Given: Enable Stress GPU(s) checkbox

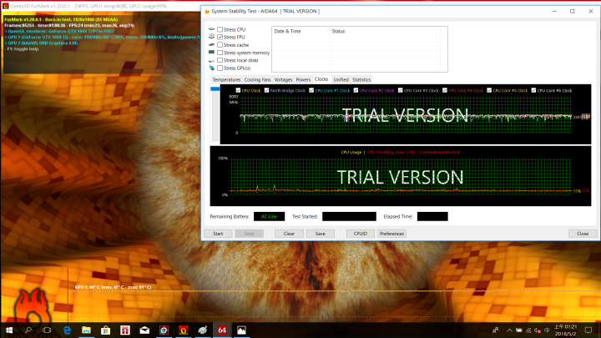Looking at the screenshot, I should [220, 68].
